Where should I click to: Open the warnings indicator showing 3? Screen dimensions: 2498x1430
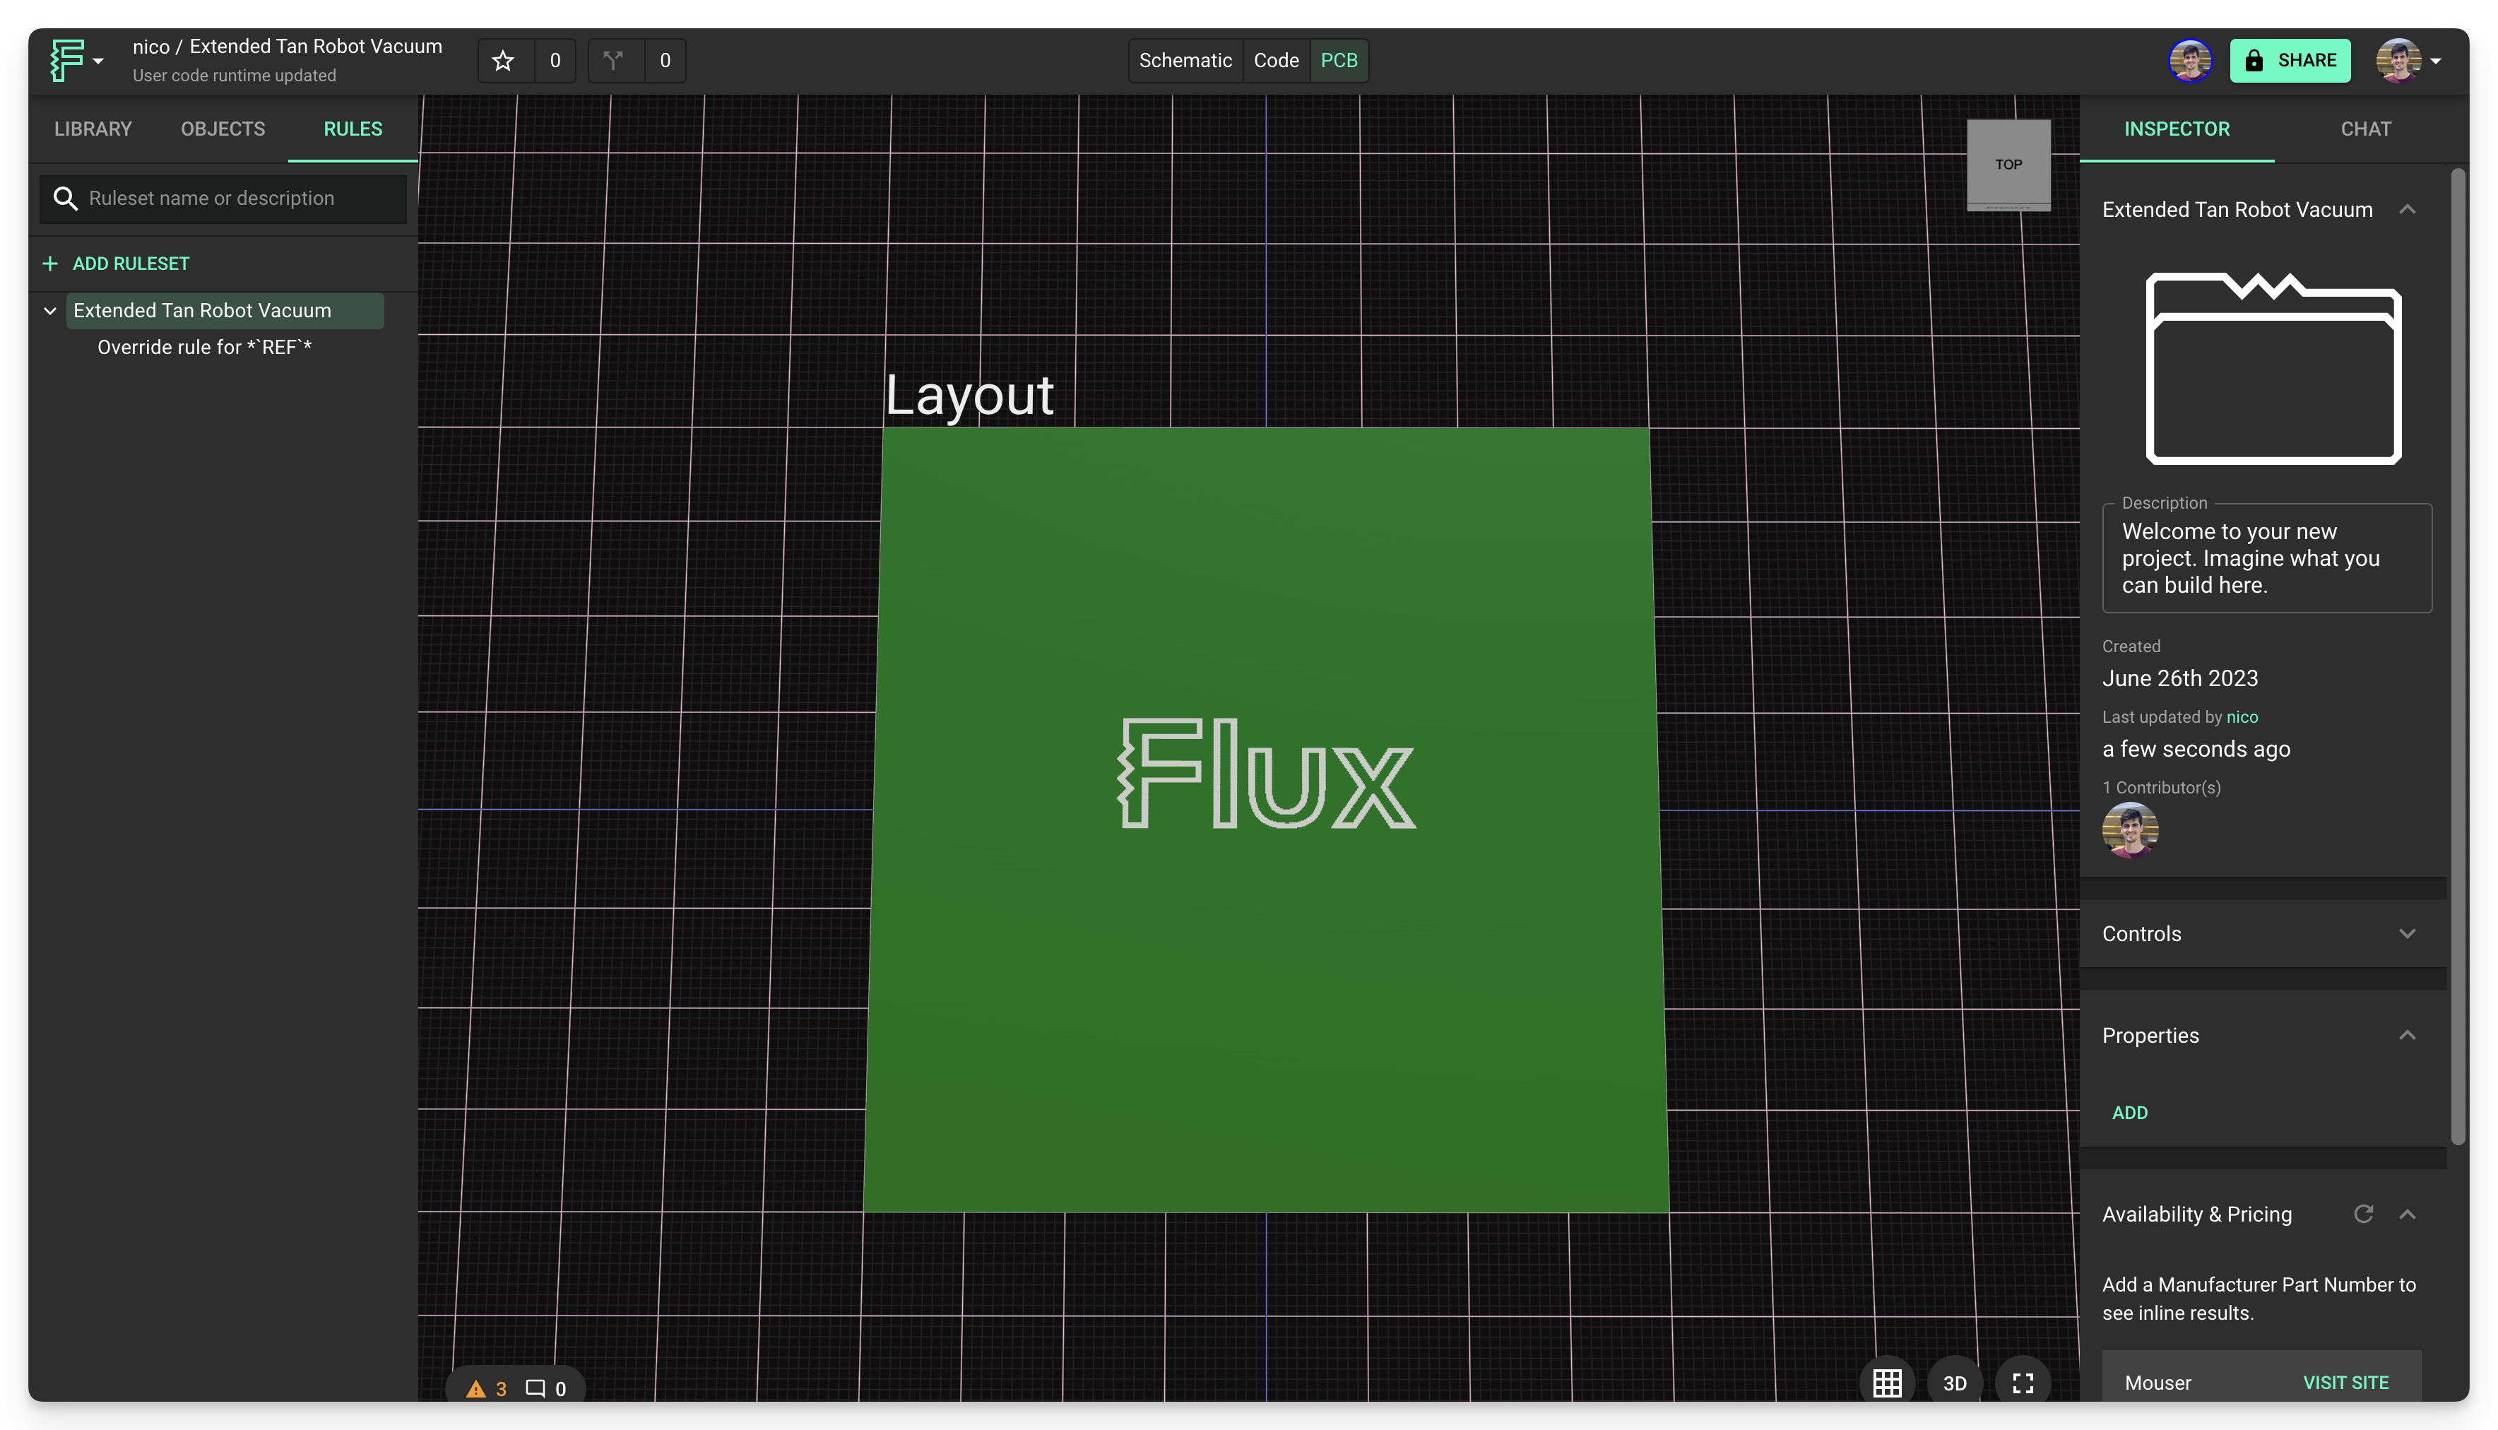tap(487, 1388)
